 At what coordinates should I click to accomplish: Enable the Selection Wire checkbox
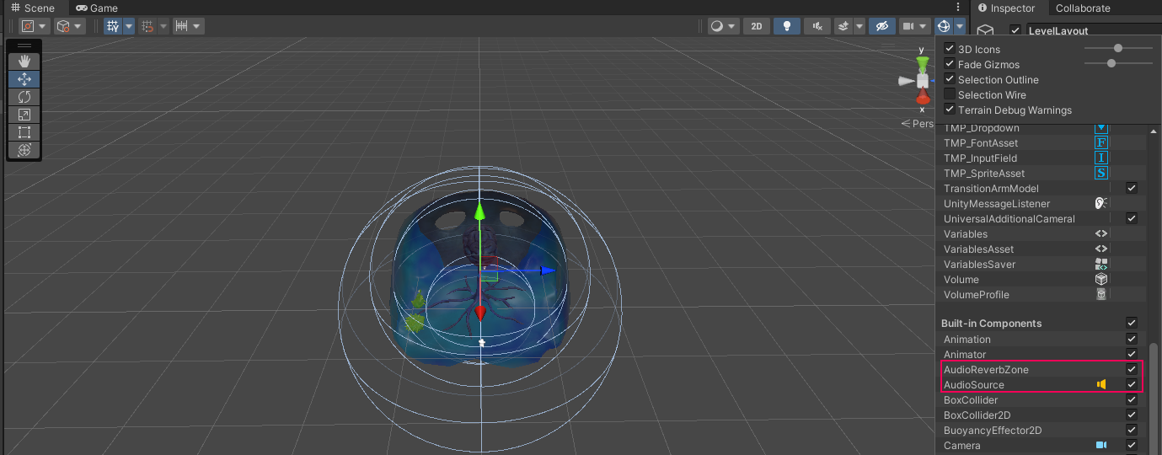tap(950, 95)
